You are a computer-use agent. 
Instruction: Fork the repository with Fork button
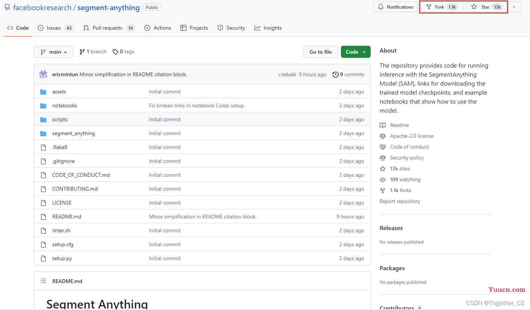point(442,7)
